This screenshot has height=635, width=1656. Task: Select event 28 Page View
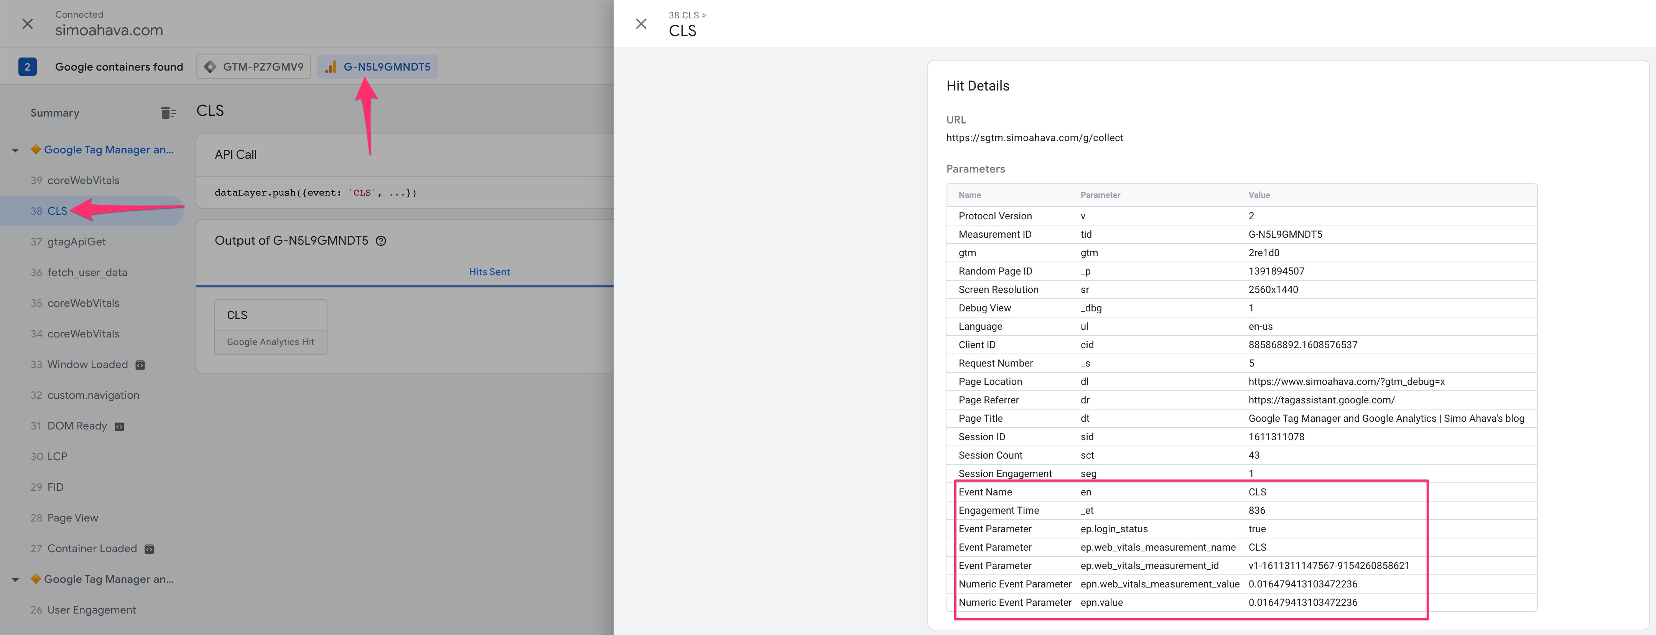[x=64, y=518]
